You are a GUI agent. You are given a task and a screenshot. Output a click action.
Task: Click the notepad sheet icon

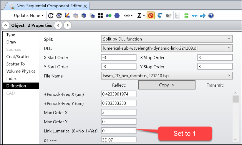coord(178,16)
